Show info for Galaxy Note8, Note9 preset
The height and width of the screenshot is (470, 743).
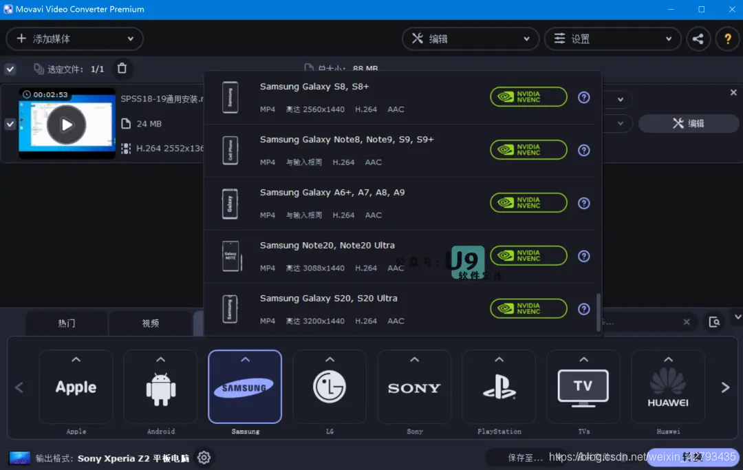tap(584, 150)
